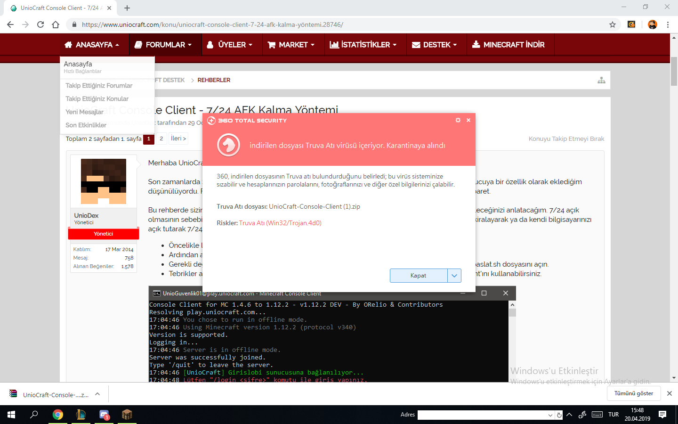The height and width of the screenshot is (424, 678).
Task: Show hidden system tray icons
Action: pyautogui.click(x=569, y=415)
